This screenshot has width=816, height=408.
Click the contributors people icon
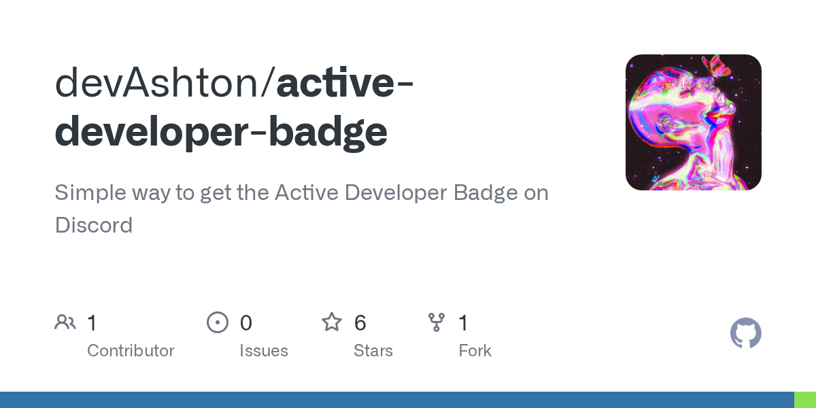tap(65, 322)
